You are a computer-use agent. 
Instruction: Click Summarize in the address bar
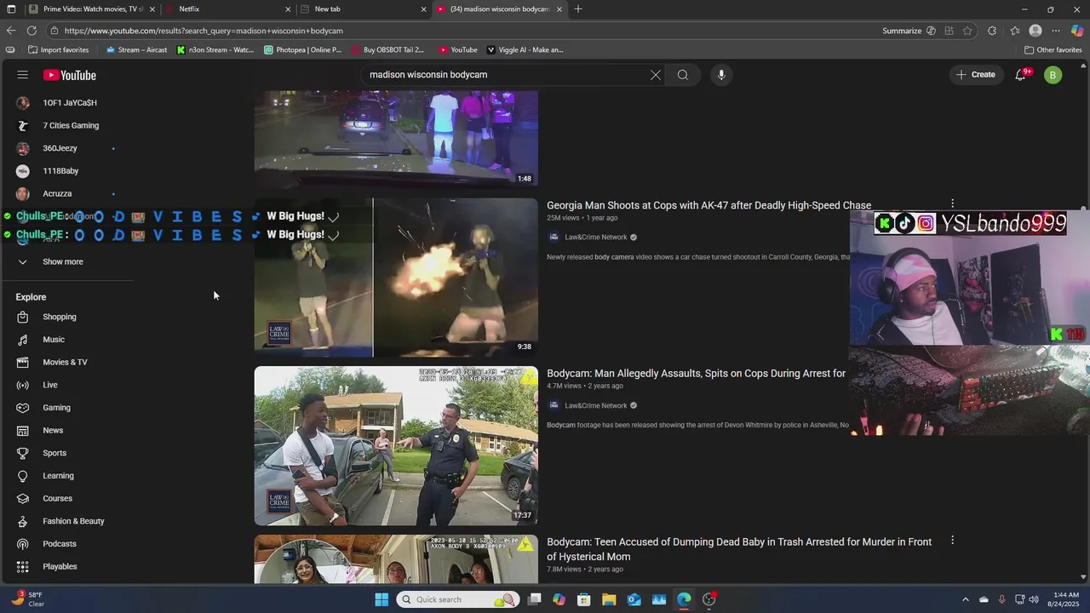point(902,31)
